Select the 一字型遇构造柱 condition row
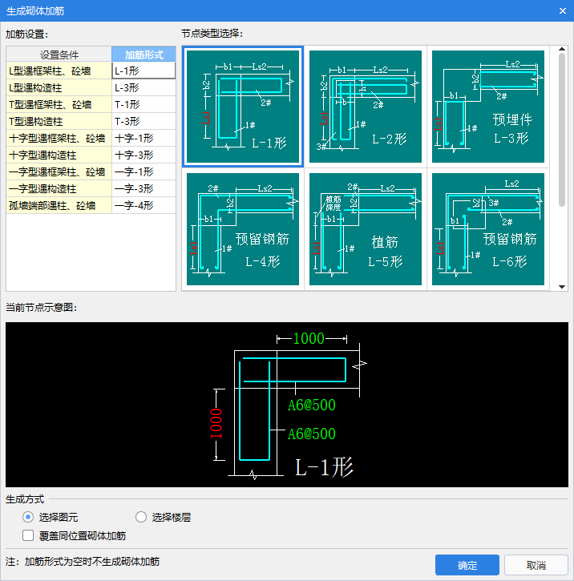Screen dimensions: 574x581 (x=59, y=188)
